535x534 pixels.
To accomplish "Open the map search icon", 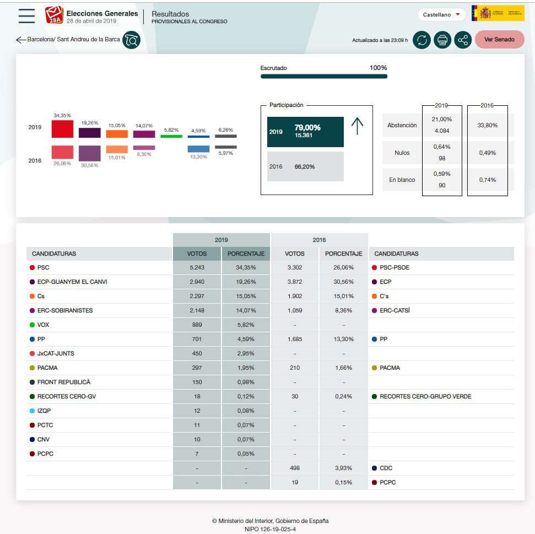I will click(132, 40).
